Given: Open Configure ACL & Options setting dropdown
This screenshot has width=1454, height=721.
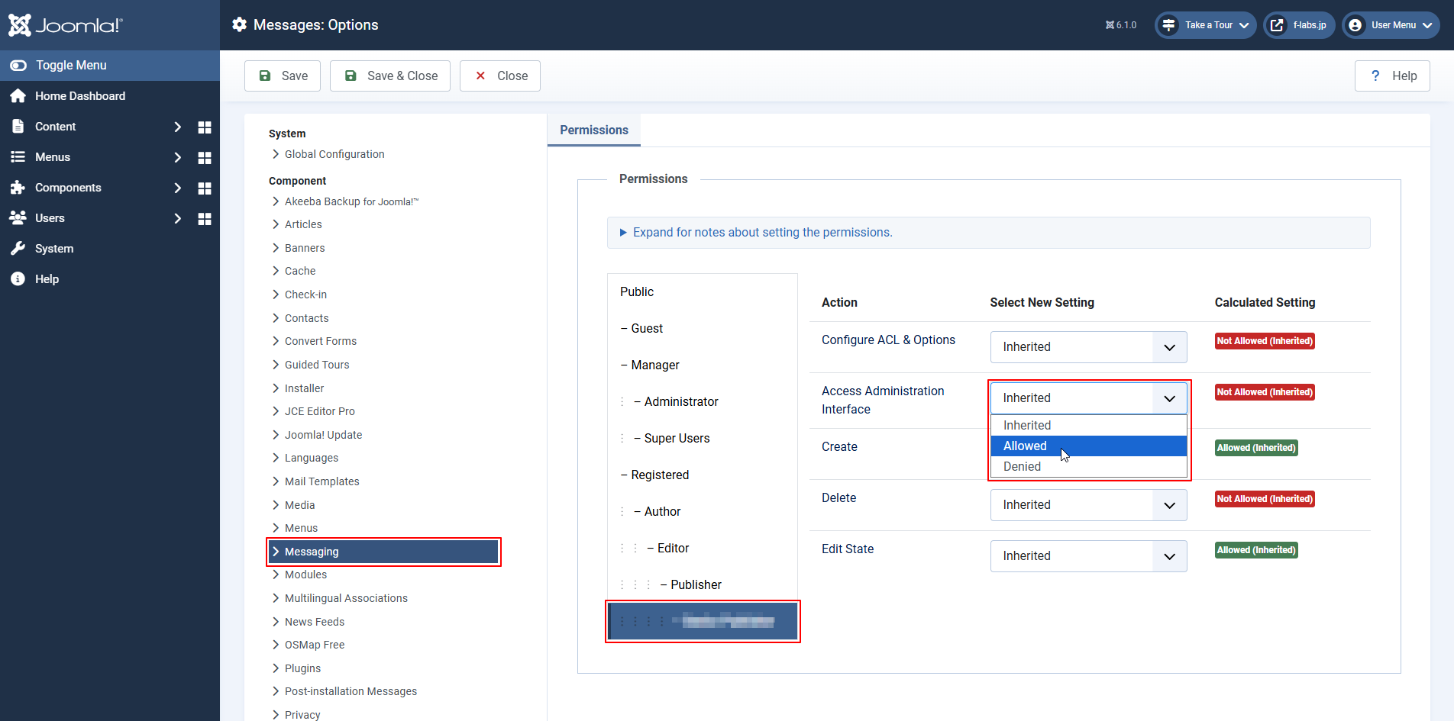Looking at the screenshot, I should click(1087, 347).
